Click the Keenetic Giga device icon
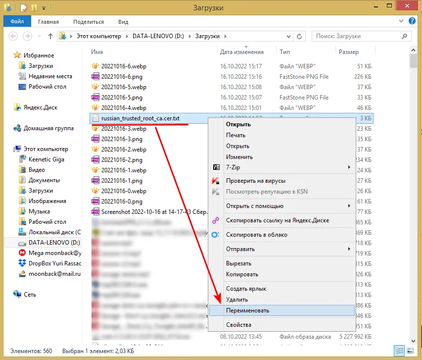The height and width of the screenshot is (360, 422). 22,159
